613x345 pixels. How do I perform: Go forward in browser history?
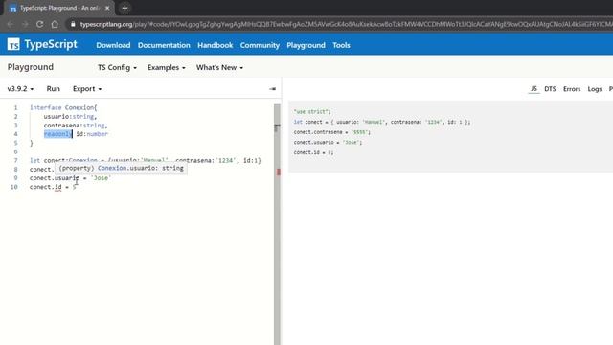(x=25, y=24)
